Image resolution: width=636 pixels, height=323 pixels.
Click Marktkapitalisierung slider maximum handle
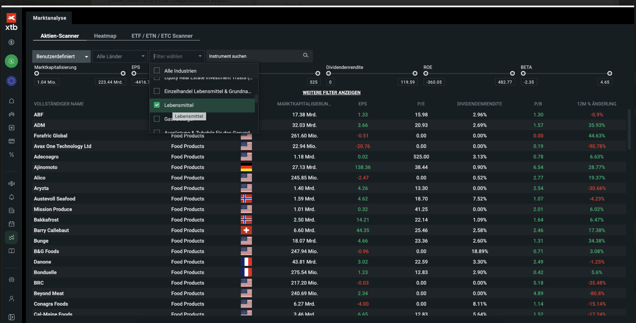(x=123, y=73)
